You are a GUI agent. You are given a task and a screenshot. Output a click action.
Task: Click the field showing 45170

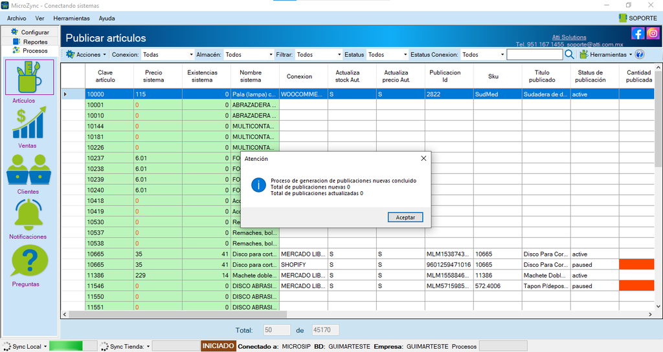(326, 330)
